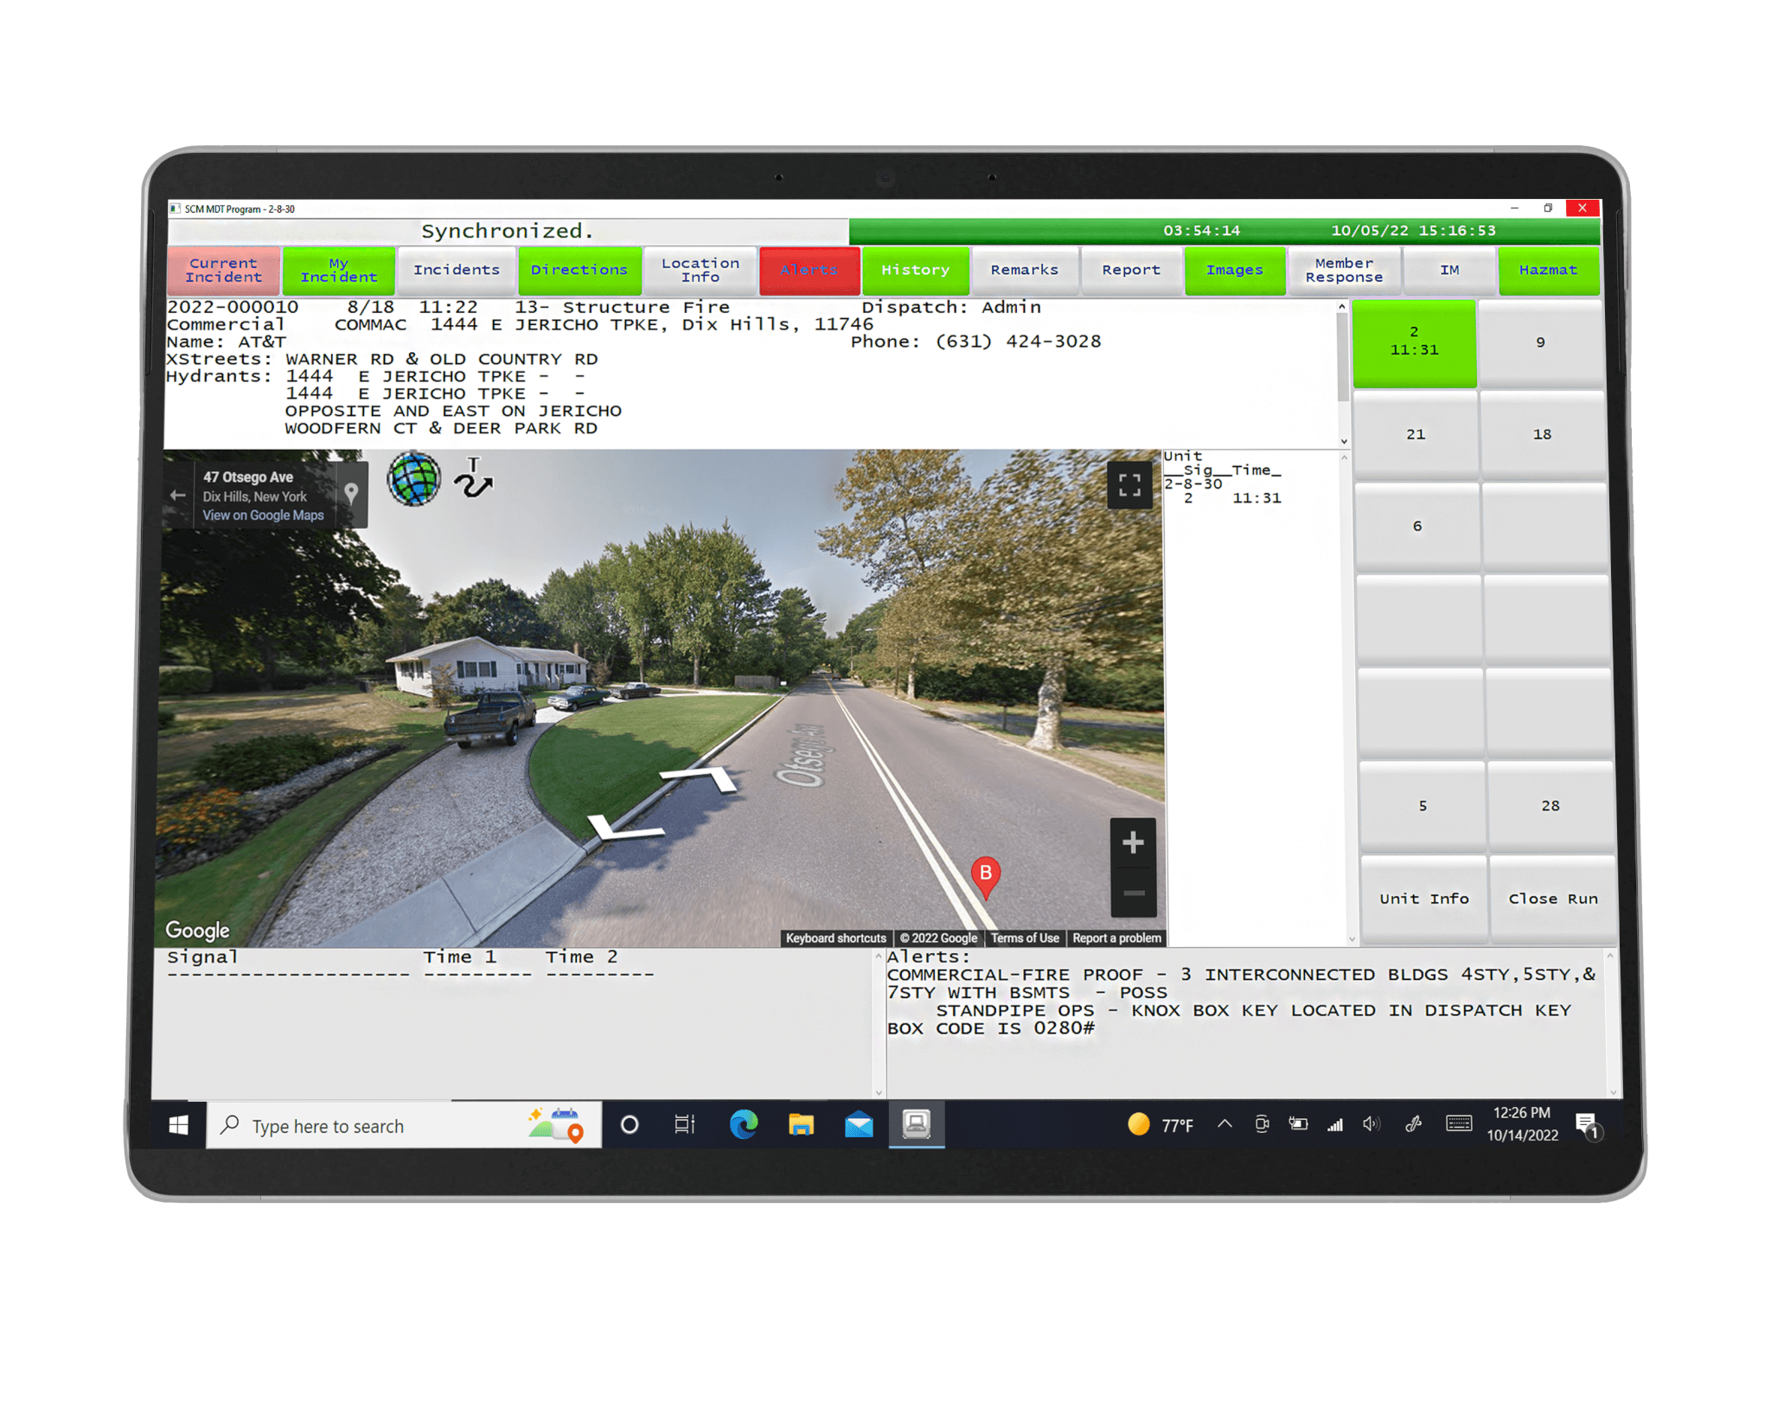
Task: Click in the Type here to search box
Action: coord(404,1125)
